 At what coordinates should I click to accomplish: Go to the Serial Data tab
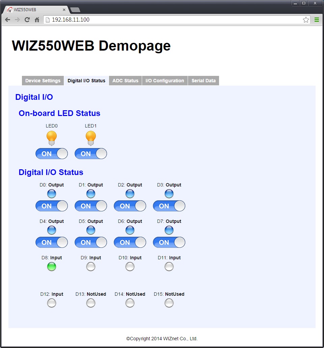[204, 81]
